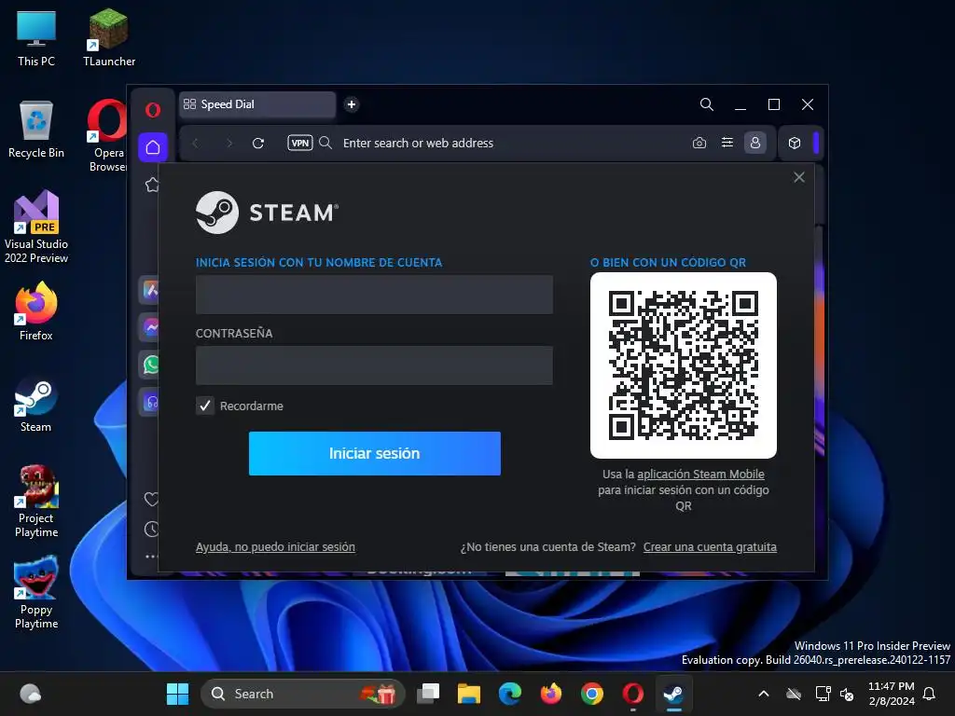Select TLauncher desktop shortcut

(109, 37)
